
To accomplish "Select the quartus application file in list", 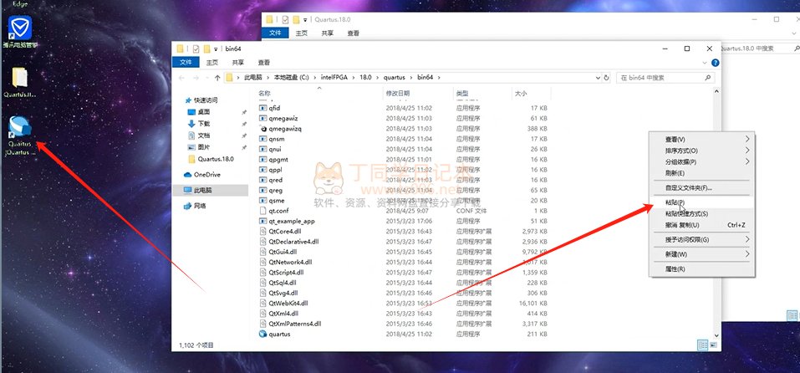I will pos(280,334).
